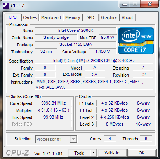This screenshot has width=160, height=159.
Task: Click the Core Speed value field
Action: coord(53,103)
